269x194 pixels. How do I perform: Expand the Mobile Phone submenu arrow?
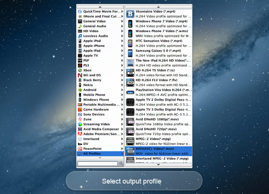click(x=122, y=95)
